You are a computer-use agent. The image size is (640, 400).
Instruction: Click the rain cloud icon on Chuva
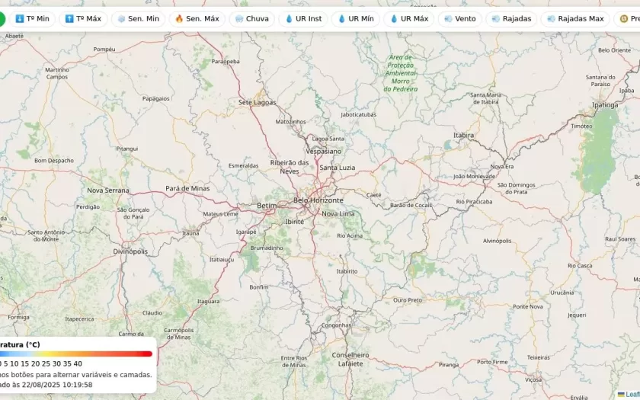pyautogui.click(x=240, y=19)
